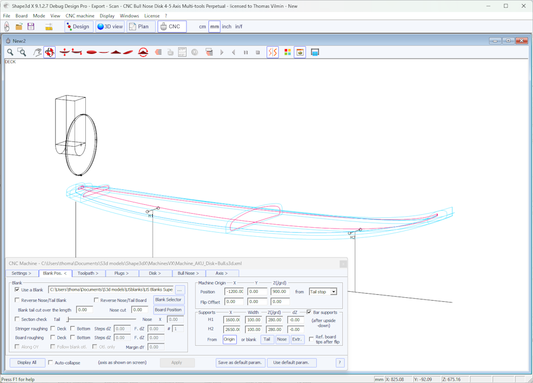Click the Position X input field
Viewport: 533px width, 383px height.
click(233, 292)
